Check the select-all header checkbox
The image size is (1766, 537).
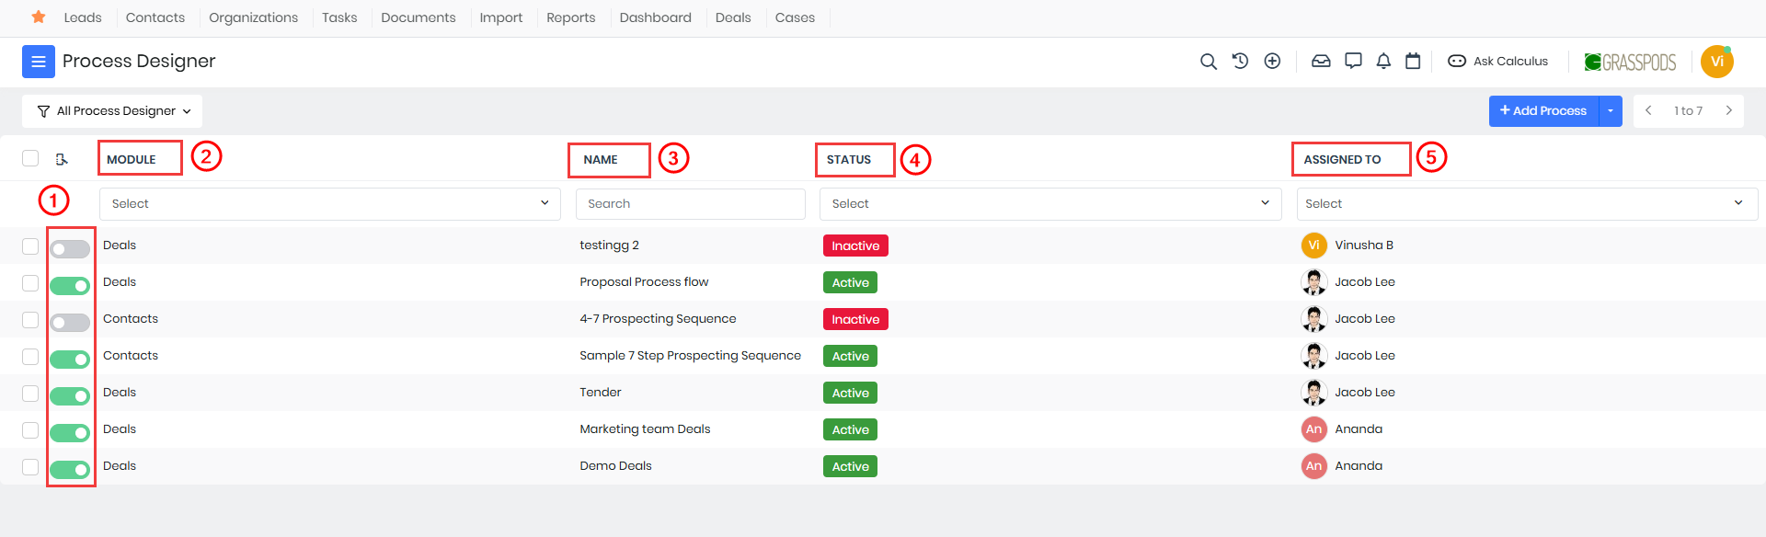(30, 158)
